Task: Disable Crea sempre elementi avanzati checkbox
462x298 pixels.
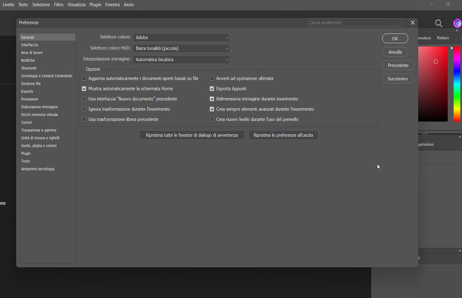Action: (212, 109)
